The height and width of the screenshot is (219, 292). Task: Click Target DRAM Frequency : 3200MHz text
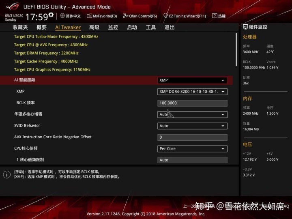[46, 53]
